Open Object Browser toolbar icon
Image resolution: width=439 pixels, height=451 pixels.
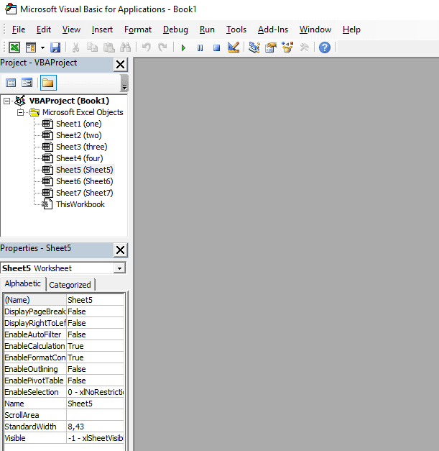[x=287, y=47]
